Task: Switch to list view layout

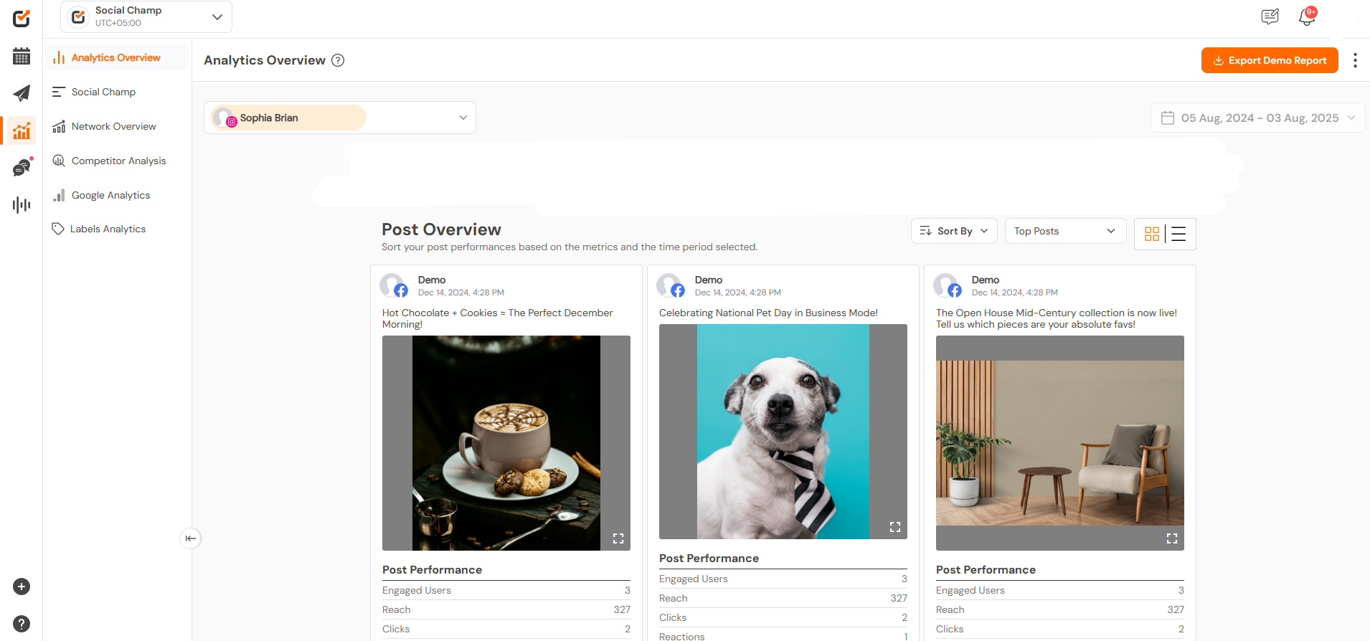Action: (x=1178, y=234)
